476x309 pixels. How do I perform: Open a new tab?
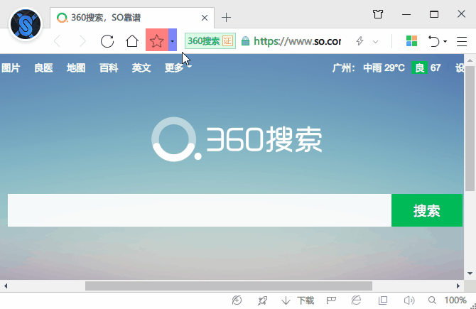[226, 18]
